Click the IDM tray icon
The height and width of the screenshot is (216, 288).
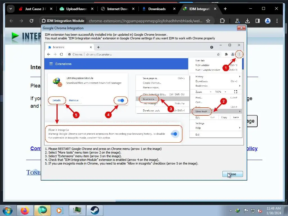point(238,211)
